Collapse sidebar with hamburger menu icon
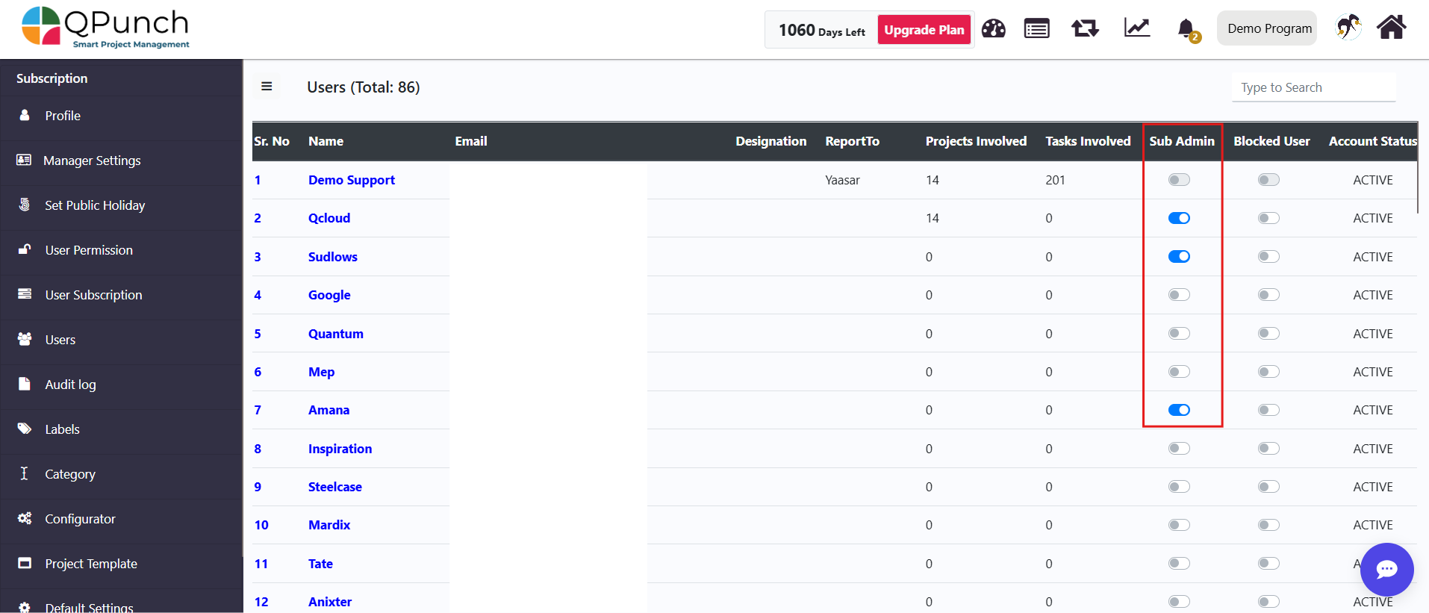 click(x=267, y=87)
